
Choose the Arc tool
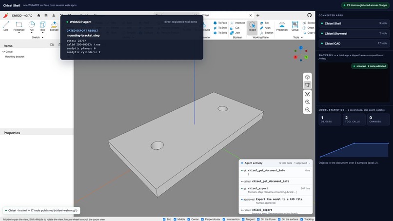tap(32, 26)
